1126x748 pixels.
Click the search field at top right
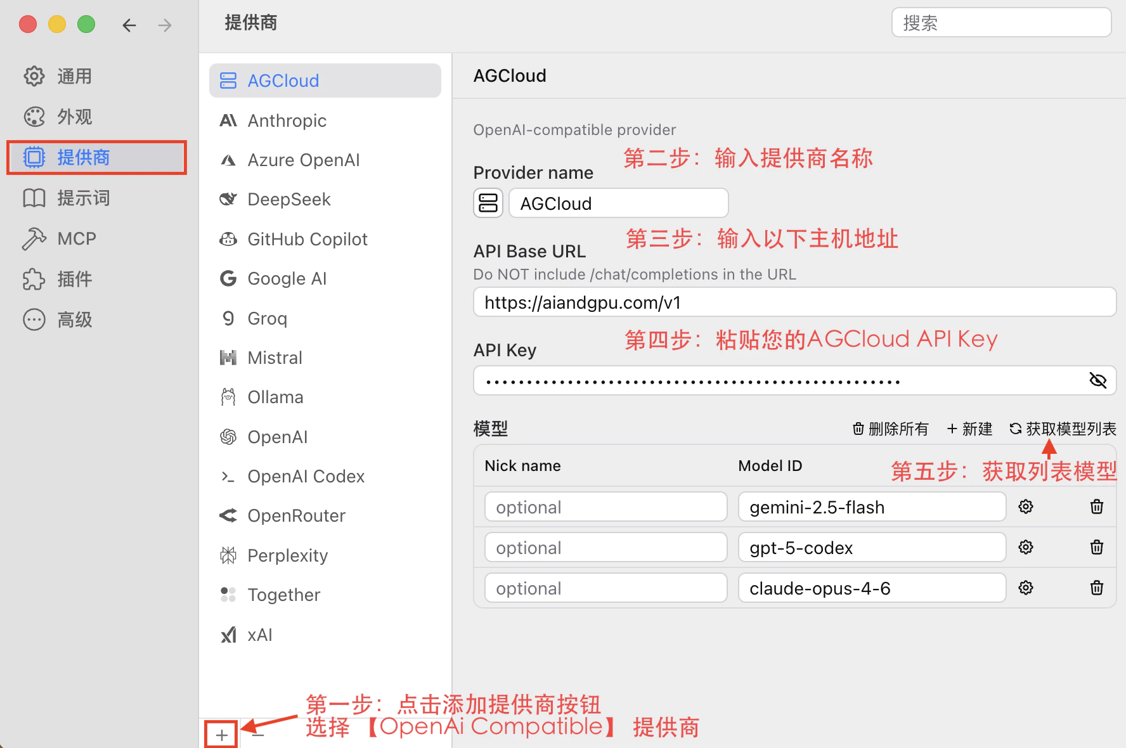tap(1001, 23)
